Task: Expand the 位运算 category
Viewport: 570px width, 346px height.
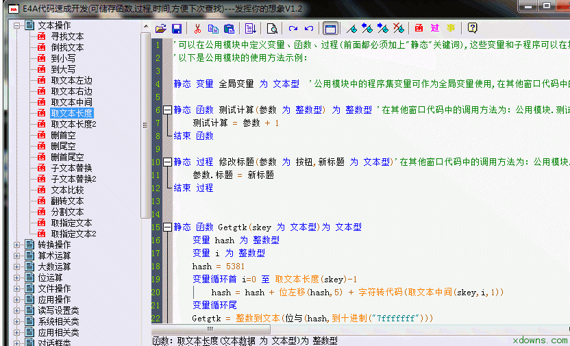Action: tap(16, 277)
